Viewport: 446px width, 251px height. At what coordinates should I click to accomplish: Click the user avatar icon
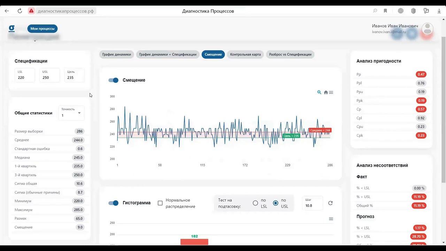click(428, 29)
